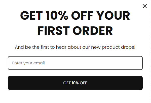
Task: Click the word 'FIRST' in the headline
Action: (53, 31)
